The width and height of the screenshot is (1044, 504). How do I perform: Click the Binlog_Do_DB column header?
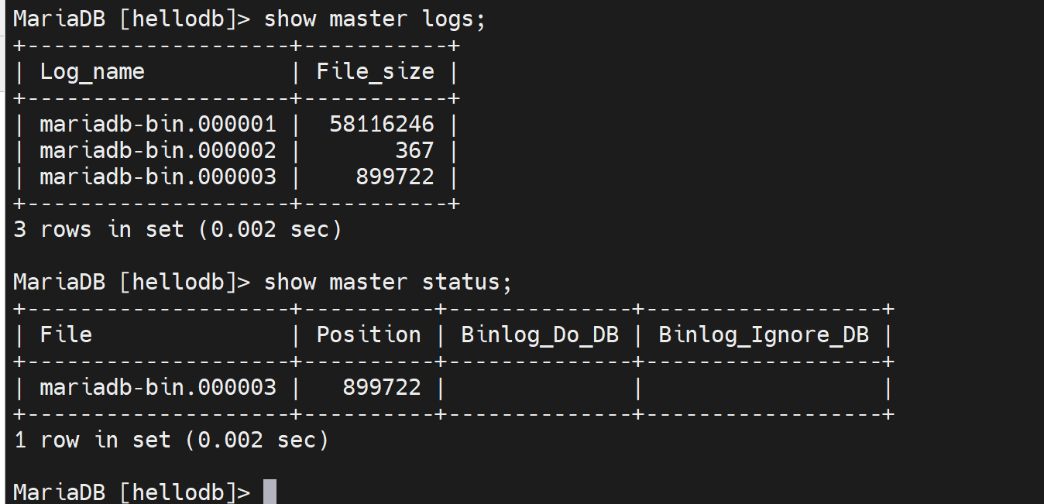coord(539,334)
